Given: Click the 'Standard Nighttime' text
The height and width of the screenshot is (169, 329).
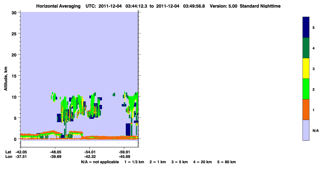Looking at the screenshot, I should 260,6.
